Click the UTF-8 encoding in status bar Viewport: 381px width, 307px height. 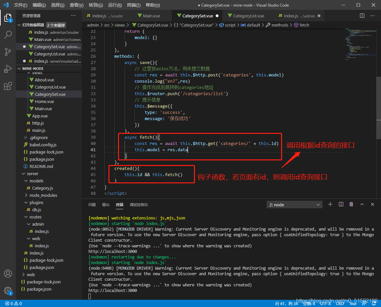[x=325, y=303]
